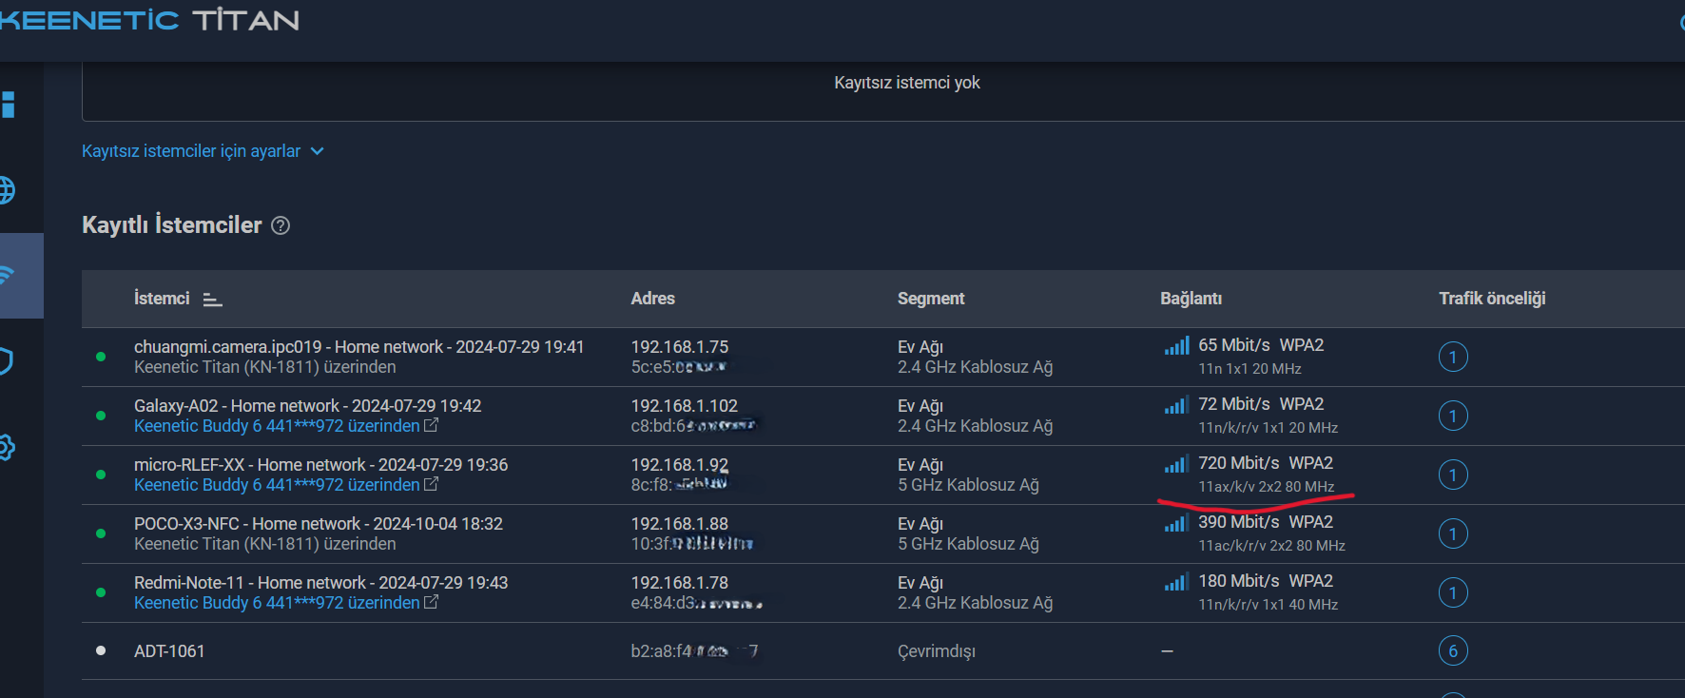Click the Çevrimdışı segment text
This screenshot has height=698, width=1685.
(936, 651)
